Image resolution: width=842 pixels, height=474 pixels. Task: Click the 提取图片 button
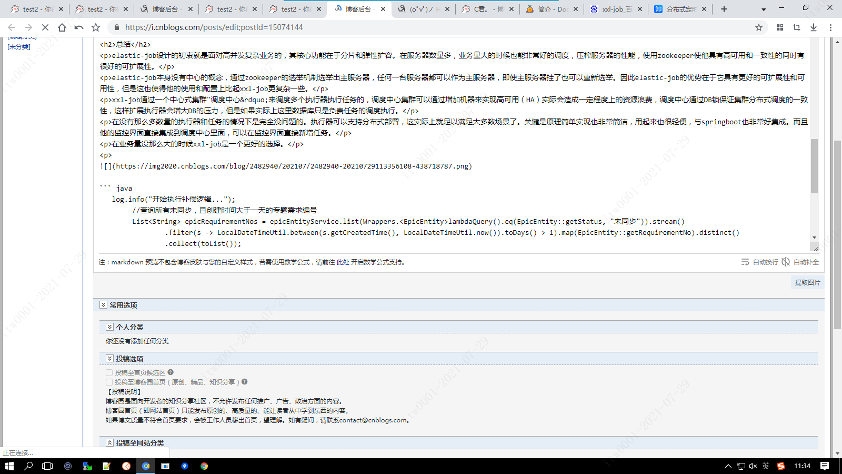coord(807,283)
